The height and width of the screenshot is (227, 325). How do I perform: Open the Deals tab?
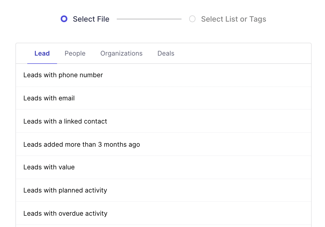pyautogui.click(x=166, y=53)
